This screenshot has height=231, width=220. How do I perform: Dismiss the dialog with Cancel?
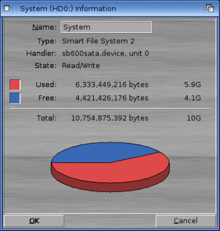(x=186, y=221)
